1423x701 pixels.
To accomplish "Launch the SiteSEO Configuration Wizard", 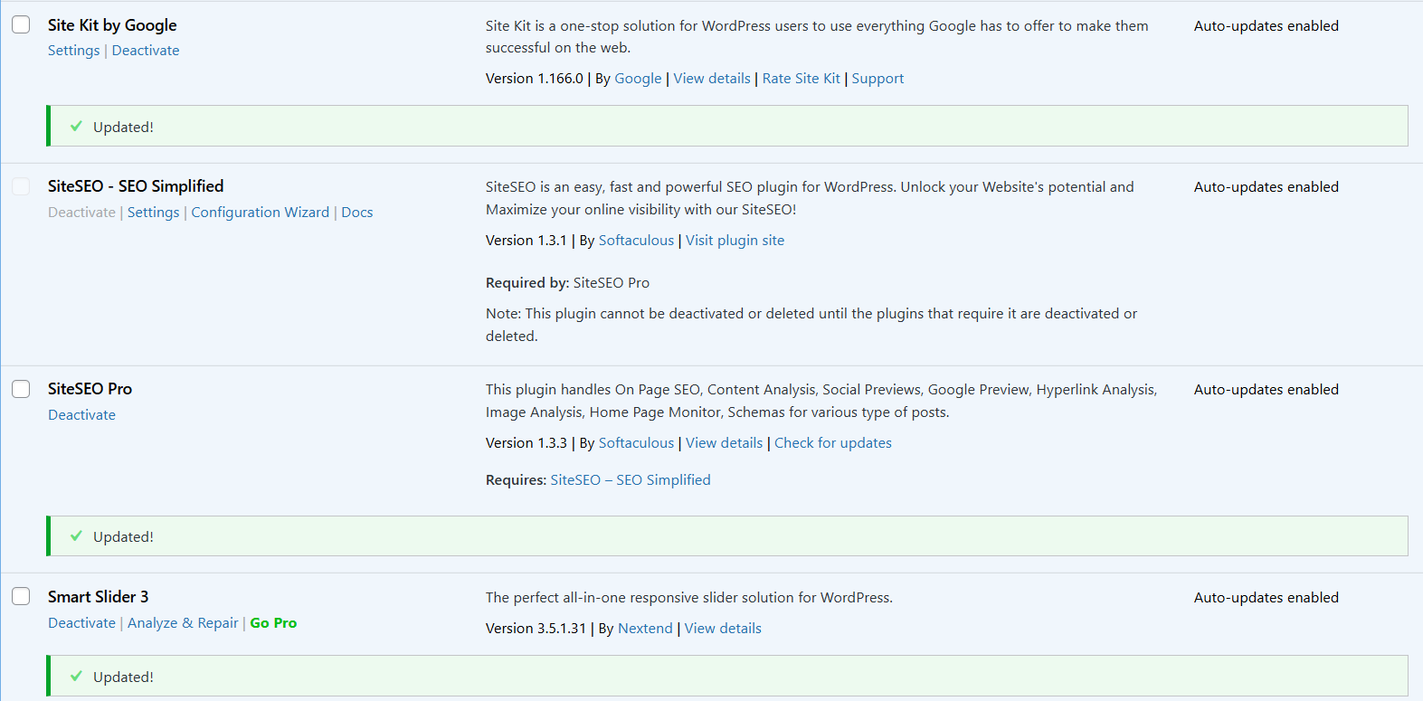I will pyautogui.click(x=260, y=213).
